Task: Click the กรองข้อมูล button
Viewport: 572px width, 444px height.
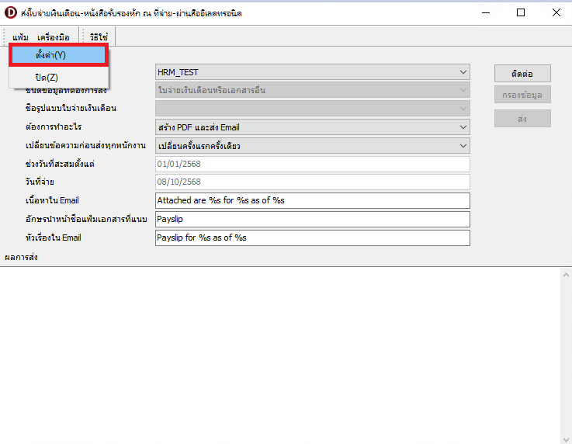Action: 522,95
